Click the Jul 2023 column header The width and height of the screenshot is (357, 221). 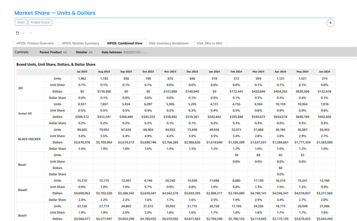(82, 72)
